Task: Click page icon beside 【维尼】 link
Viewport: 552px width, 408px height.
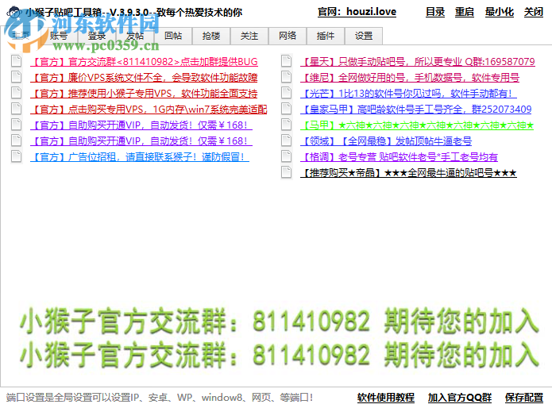Action: point(287,77)
